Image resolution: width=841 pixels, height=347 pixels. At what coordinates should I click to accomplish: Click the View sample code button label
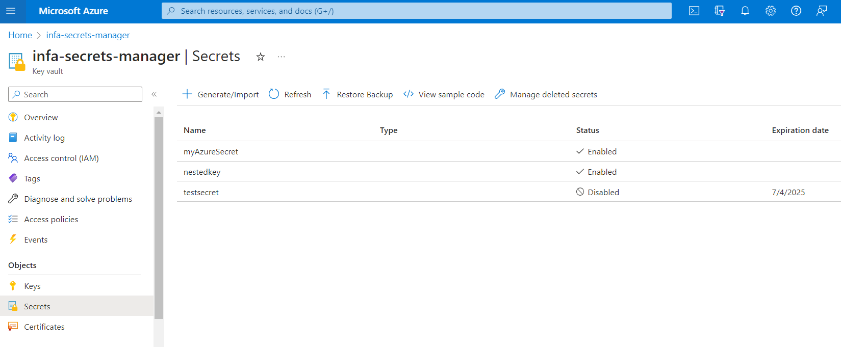pos(451,95)
